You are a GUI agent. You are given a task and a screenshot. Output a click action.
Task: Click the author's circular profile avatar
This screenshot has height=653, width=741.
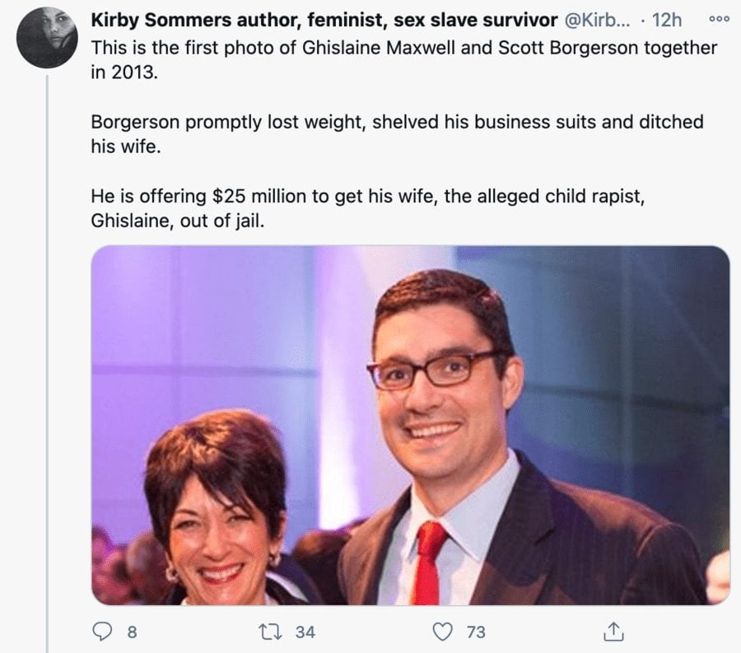coord(47,37)
